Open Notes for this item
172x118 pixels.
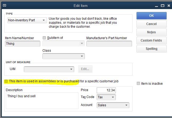point(151,32)
